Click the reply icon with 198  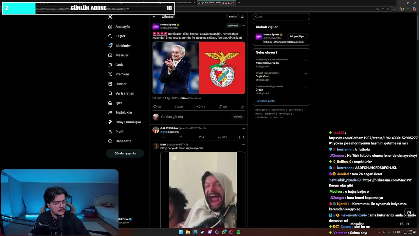[x=157, y=107]
